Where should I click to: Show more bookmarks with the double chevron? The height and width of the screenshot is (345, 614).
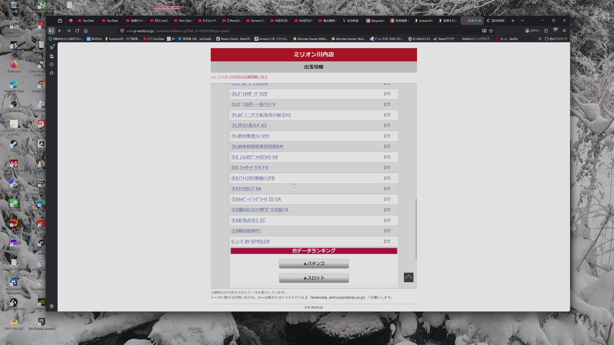(540, 39)
